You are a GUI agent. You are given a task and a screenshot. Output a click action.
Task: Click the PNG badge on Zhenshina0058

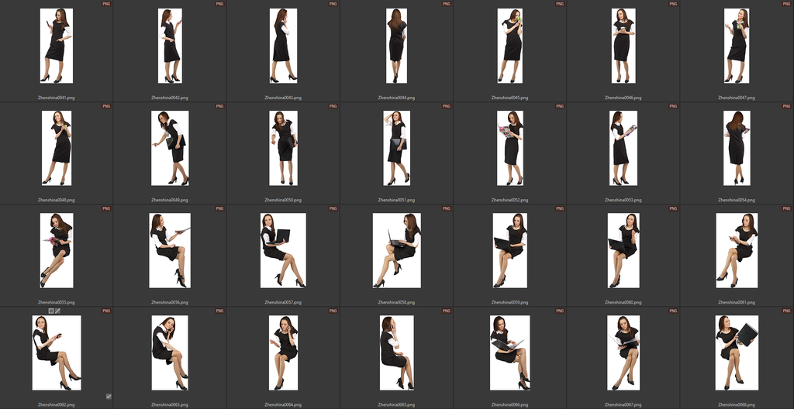pyautogui.click(x=446, y=208)
